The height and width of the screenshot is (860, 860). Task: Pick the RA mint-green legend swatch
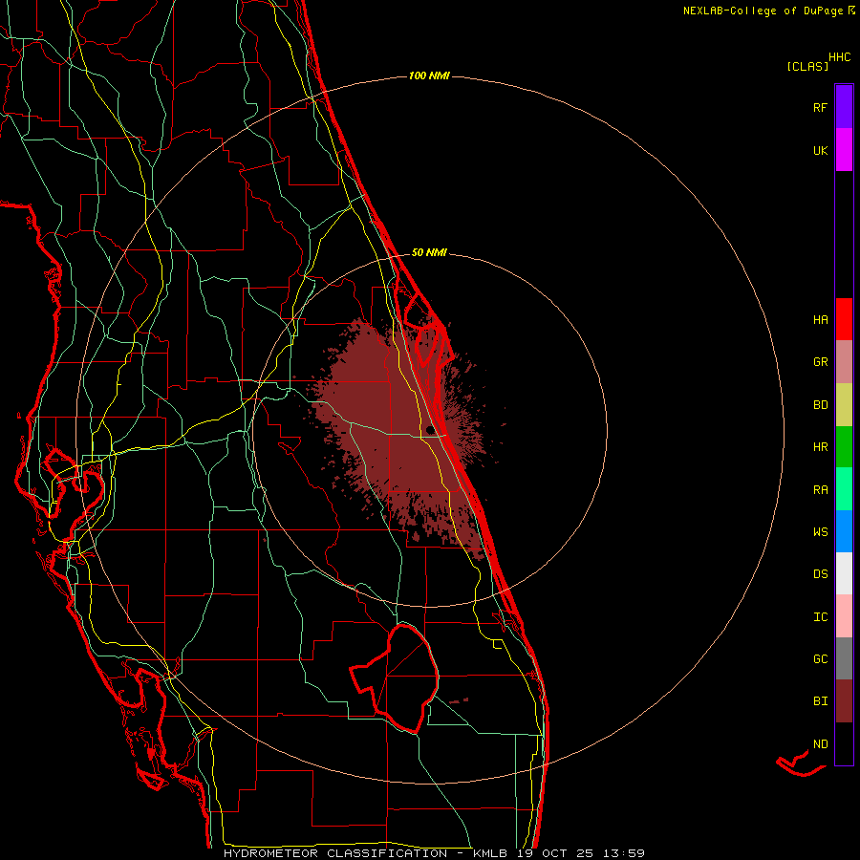tap(844, 489)
